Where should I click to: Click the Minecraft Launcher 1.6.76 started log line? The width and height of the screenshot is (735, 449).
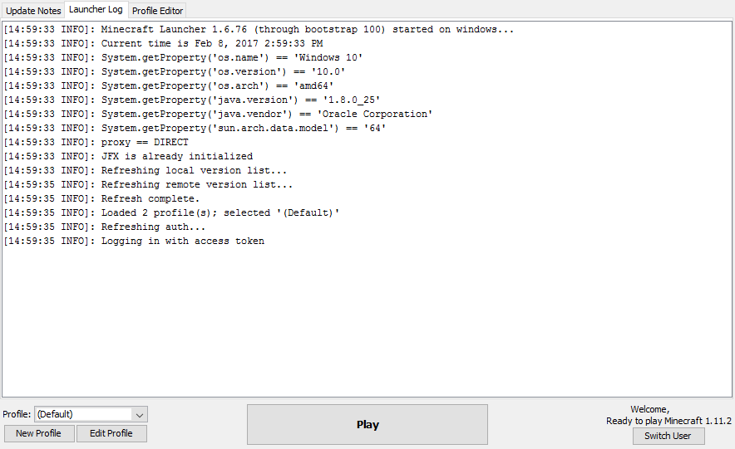tap(259, 29)
